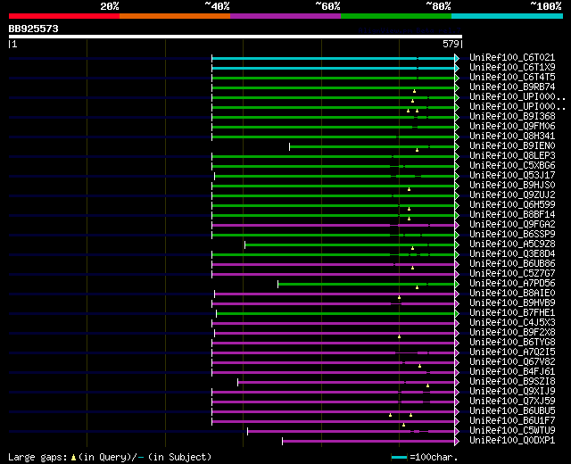The image size is (571, 464).
Task: Click green arrowhead ending the Q8H341 alignment
Action: click(x=457, y=137)
